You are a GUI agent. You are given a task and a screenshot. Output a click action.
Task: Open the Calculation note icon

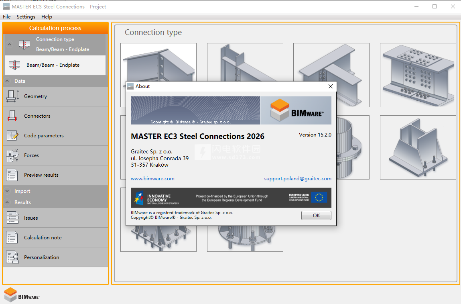pyautogui.click(x=12, y=238)
